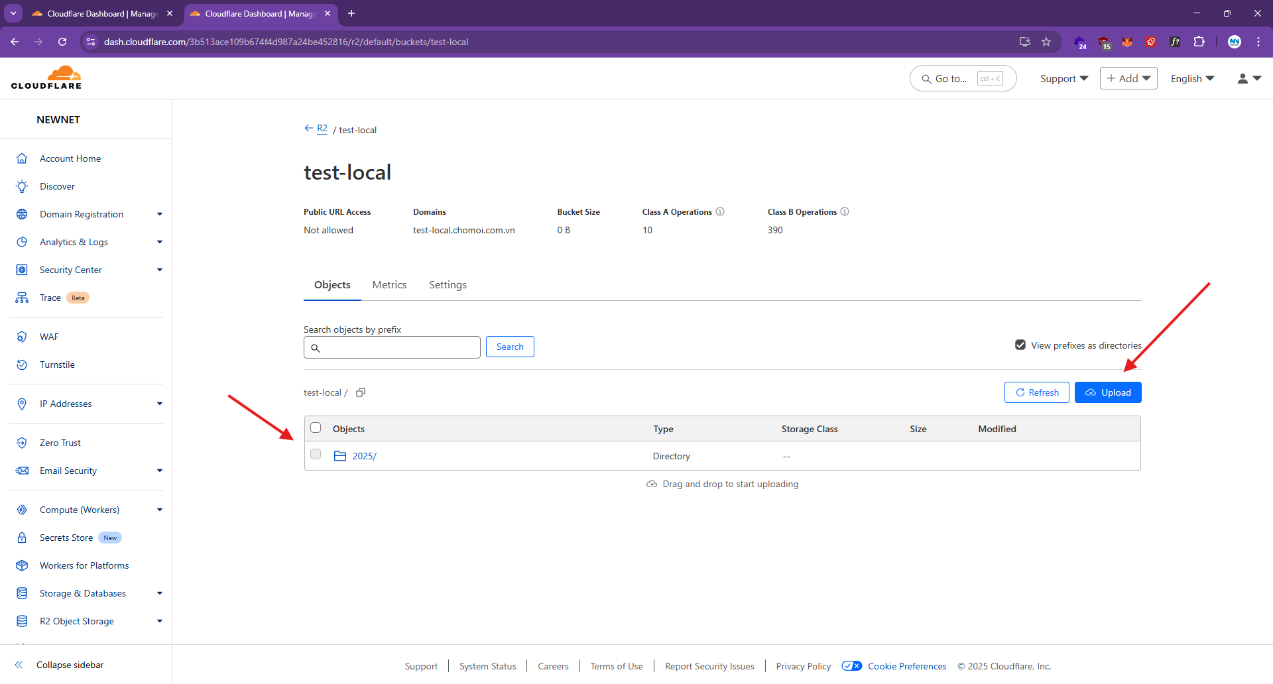
Task: Toggle the Cookie Preferences privacy switch icon
Action: [x=851, y=666]
